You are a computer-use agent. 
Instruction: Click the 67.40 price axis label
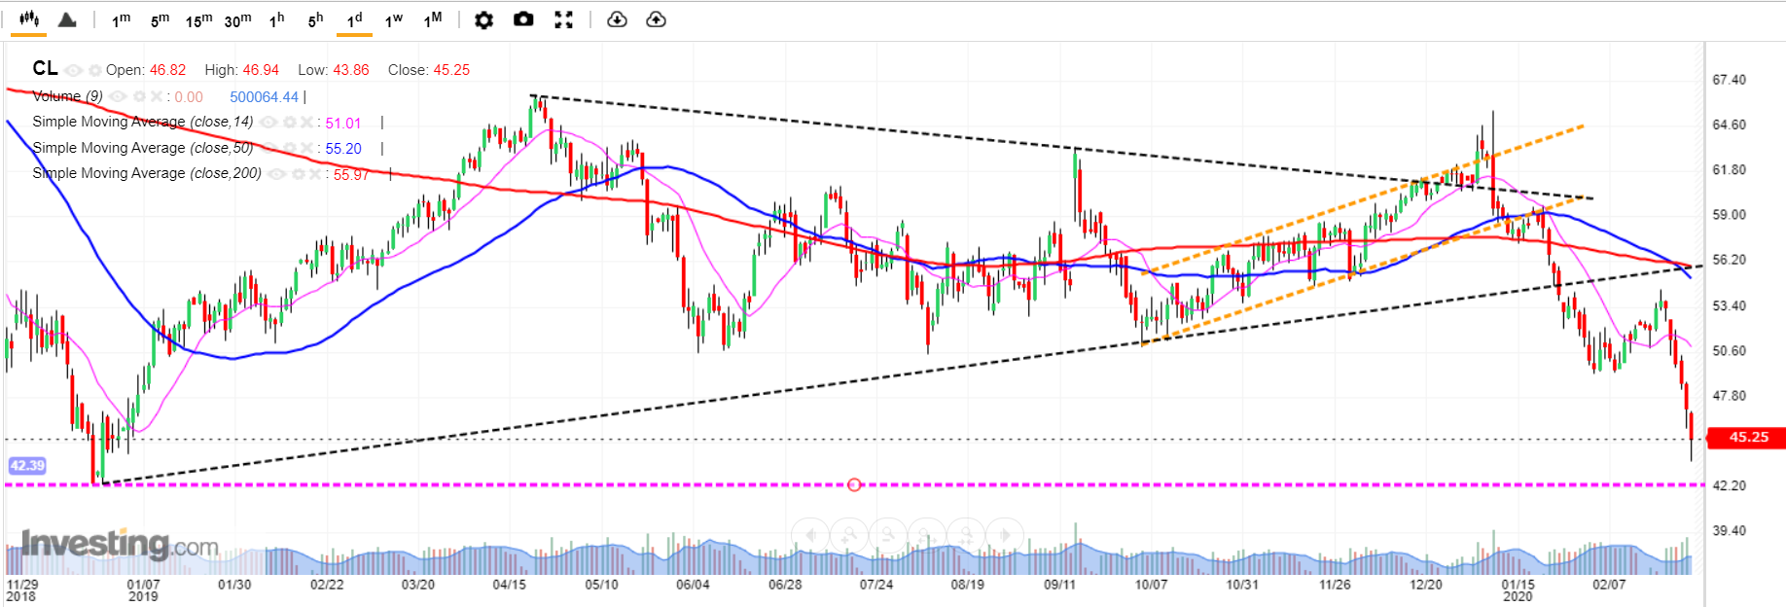pyautogui.click(x=1729, y=80)
